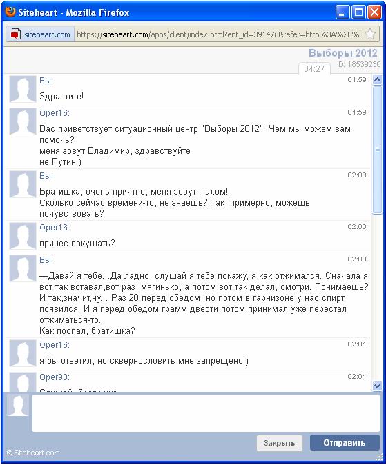Click the URL address bar text

[x=218, y=34]
